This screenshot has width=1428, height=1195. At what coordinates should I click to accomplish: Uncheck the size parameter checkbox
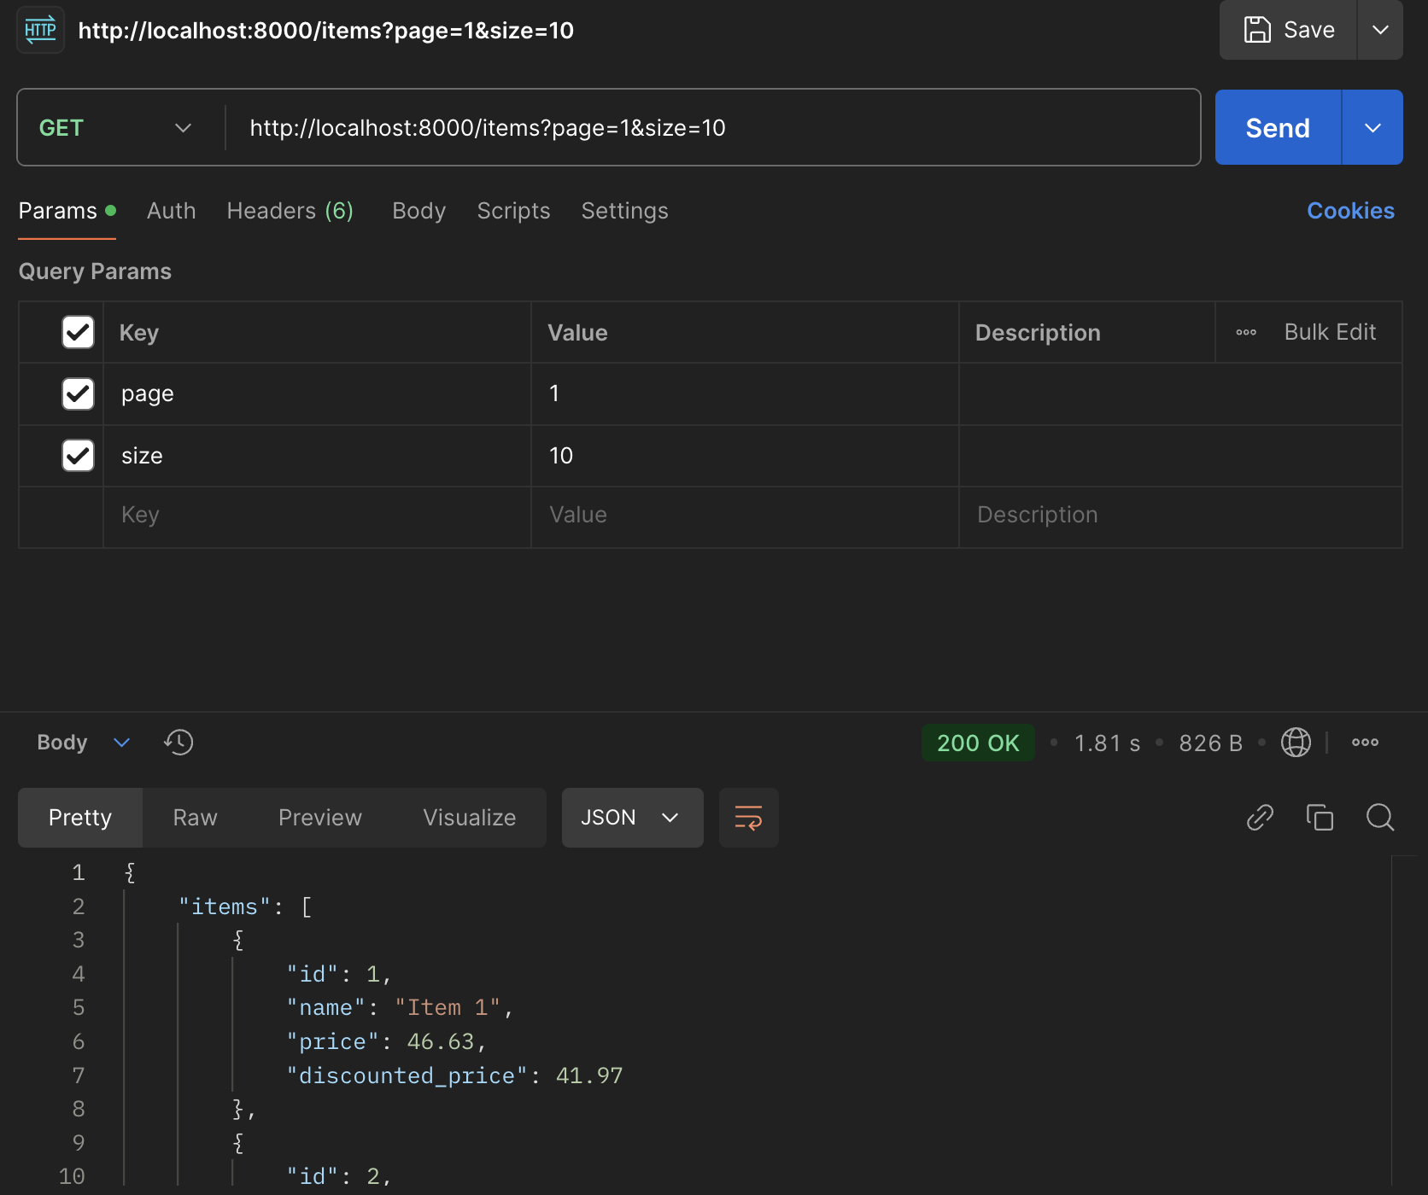(x=78, y=455)
